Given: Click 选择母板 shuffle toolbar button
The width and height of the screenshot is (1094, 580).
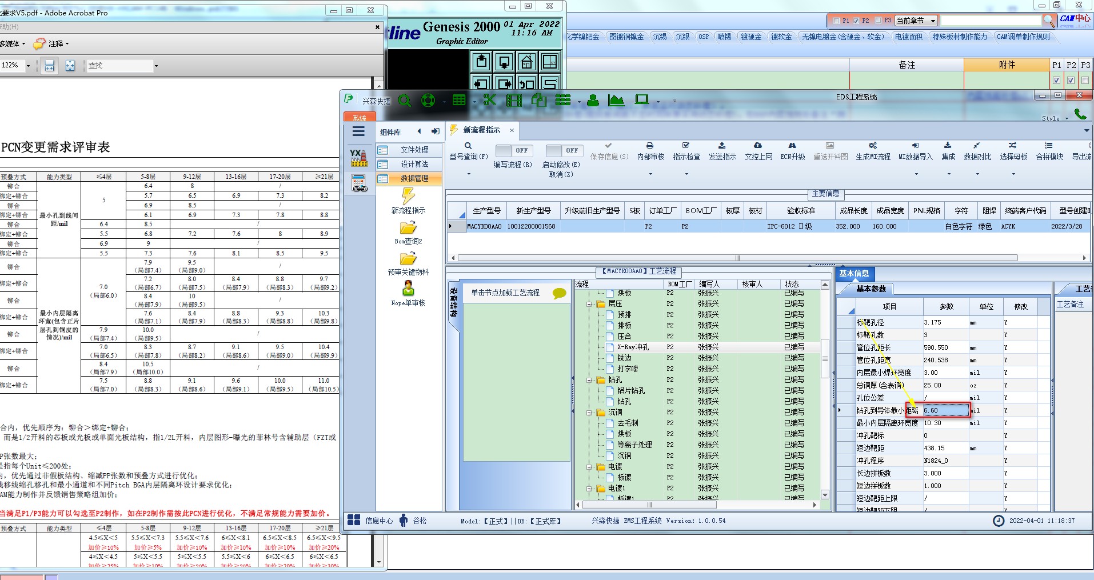Looking at the screenshot, I should pyautogui.click(x=1013, y=151).
